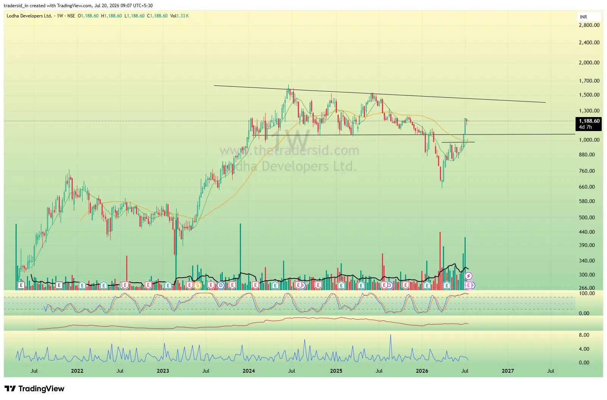Click the Lodha Developers Ltd. symbol title
The height and width of the screenshot is (400, 607).
30,16
